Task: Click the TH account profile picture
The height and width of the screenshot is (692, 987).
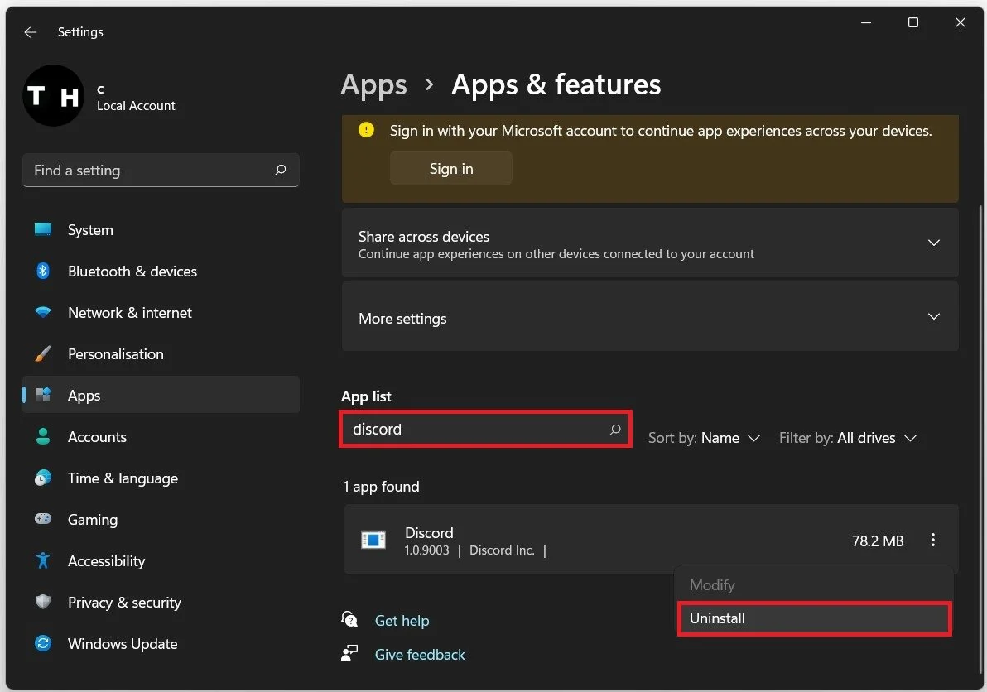Action: click(x=54, y=96)
